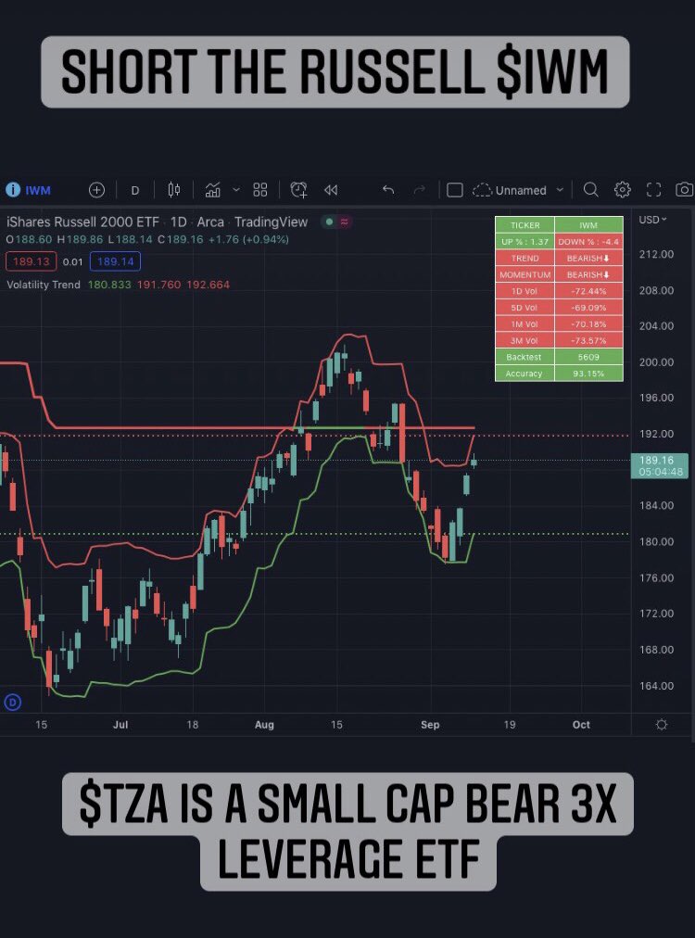Select the chart layout square icon
The image size is (695, 938).
(455, 190)
